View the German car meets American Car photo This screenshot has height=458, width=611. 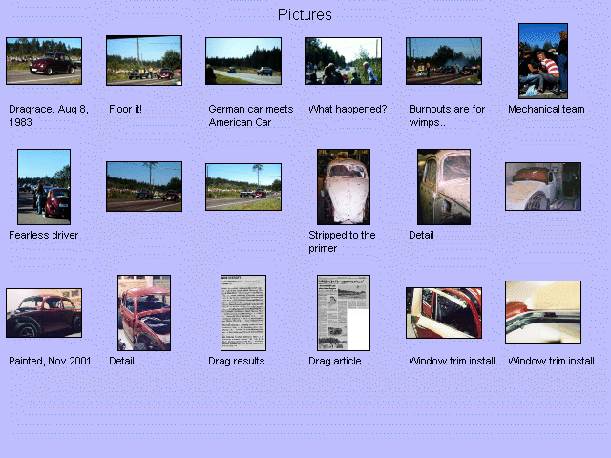243,61
